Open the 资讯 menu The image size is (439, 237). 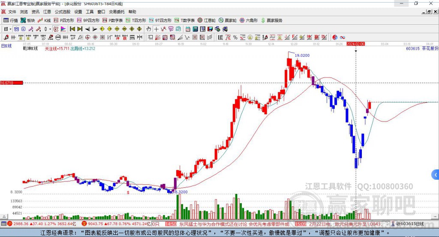35,12
